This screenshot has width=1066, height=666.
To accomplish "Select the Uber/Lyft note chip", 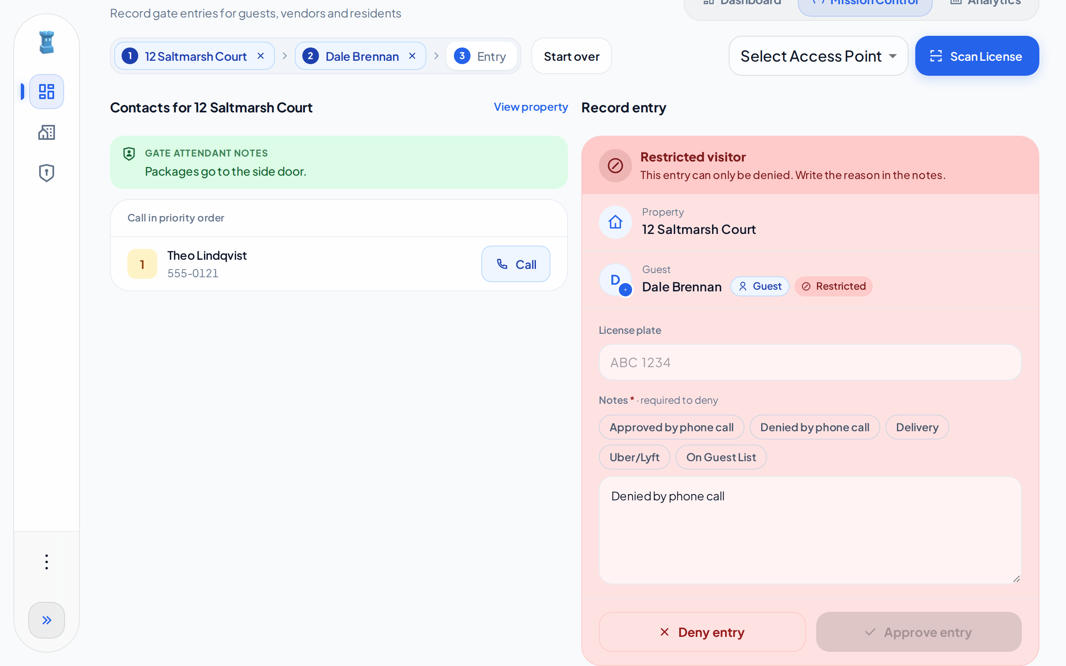I will click(x=634, y=457).
